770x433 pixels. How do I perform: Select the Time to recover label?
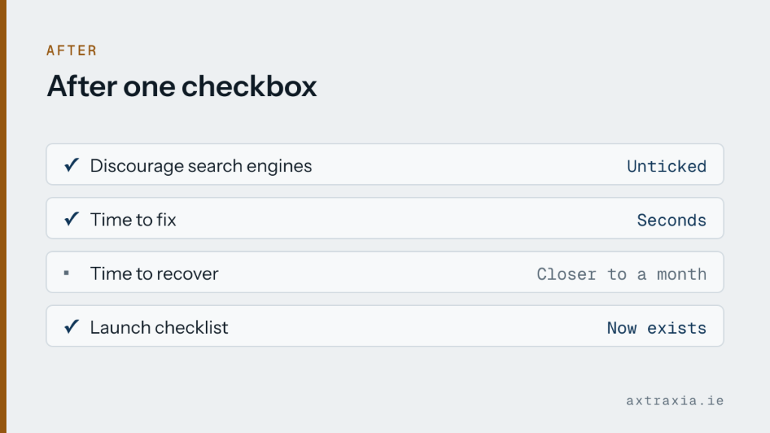[x=154, y=274]
